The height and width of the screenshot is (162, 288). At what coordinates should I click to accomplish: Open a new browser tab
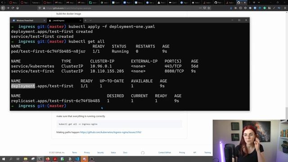coord(254,3)
